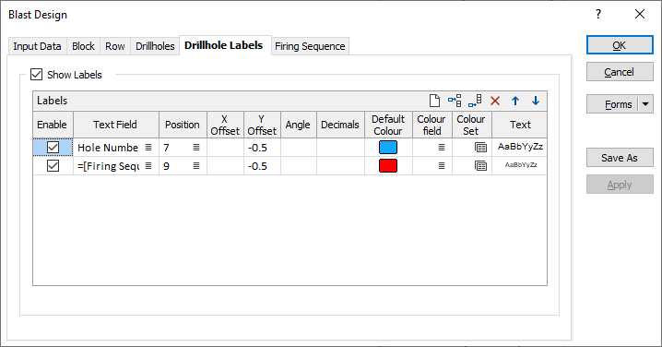Click the Default Colour column header
The height and width of the screenshot is (347, 662).
point(388,125)
